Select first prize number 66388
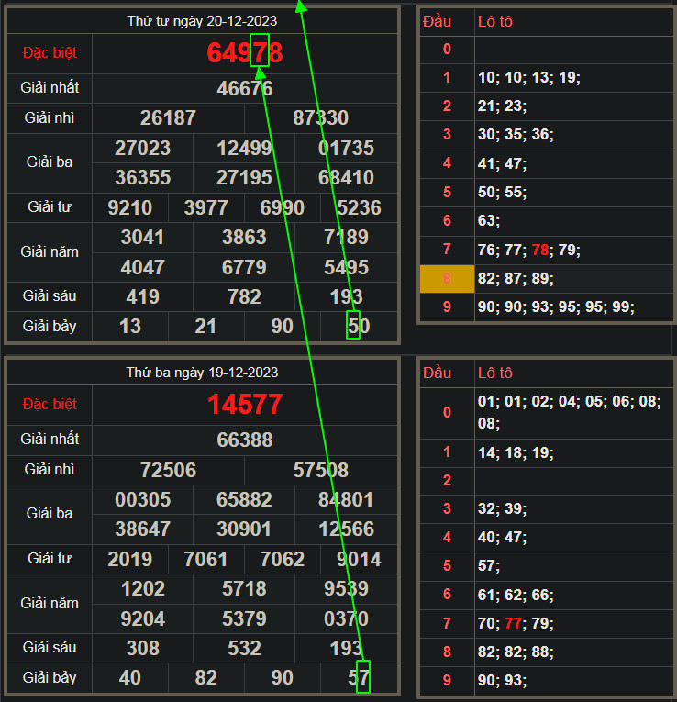Image resolution: width=677 pixels, height=702 pixels. pyautogui.click(x=244, y=440)
